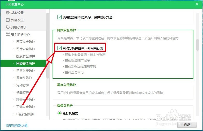Click 拦截盗号木马 text
The height and width of the screenshot is (131, 203).
(74, 72)
